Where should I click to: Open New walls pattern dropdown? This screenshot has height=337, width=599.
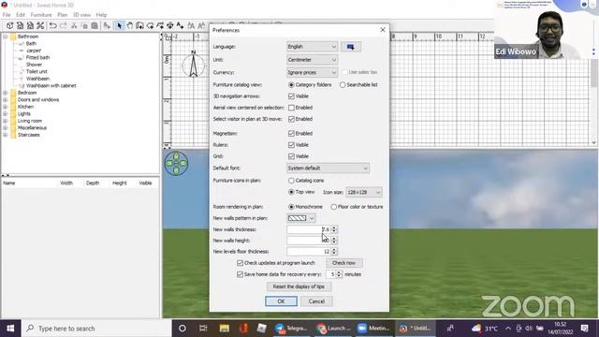[301, 218]
